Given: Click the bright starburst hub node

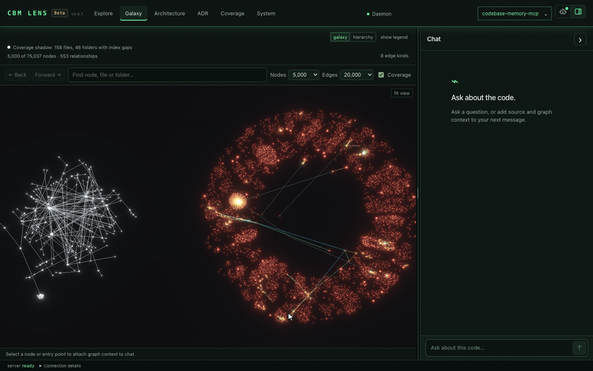Looking at the screenshot, I should coord(238,201).
